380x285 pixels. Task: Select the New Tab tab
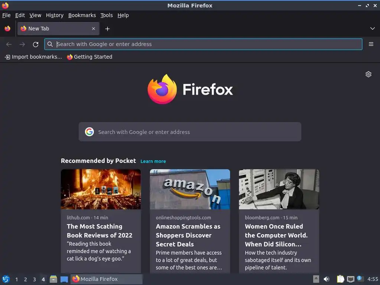[58, 29]
